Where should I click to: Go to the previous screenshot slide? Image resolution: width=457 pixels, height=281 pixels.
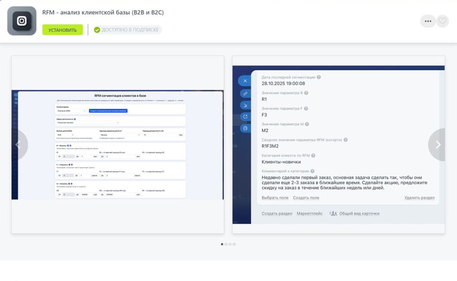(x=19, y=145)
